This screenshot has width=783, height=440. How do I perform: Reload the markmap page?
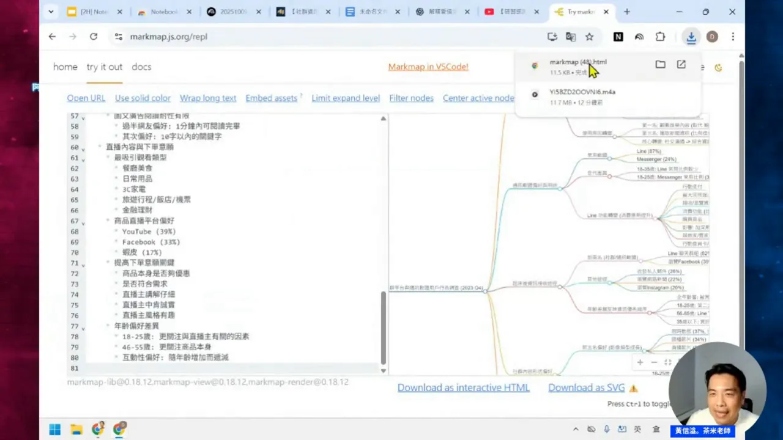tap(94, 37)
